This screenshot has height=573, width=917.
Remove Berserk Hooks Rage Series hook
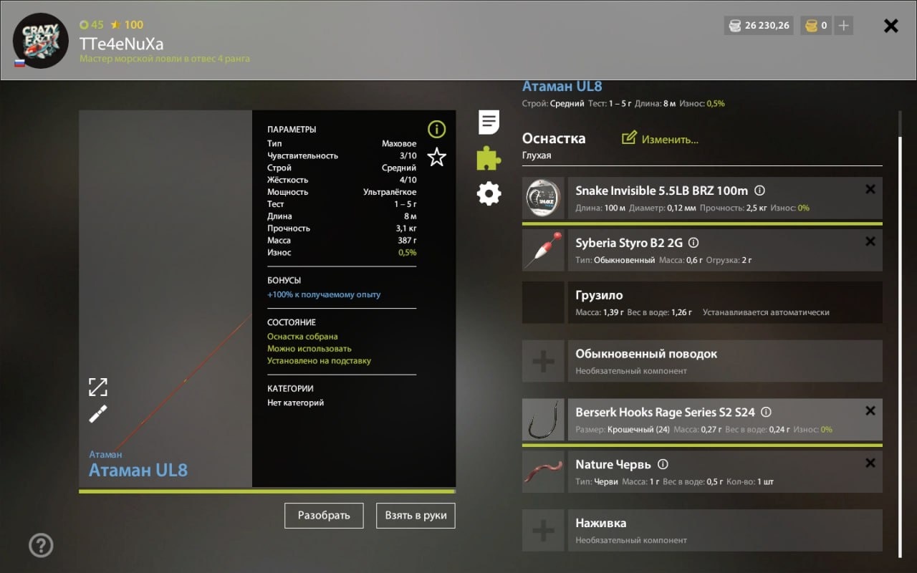tap(870, 411)
